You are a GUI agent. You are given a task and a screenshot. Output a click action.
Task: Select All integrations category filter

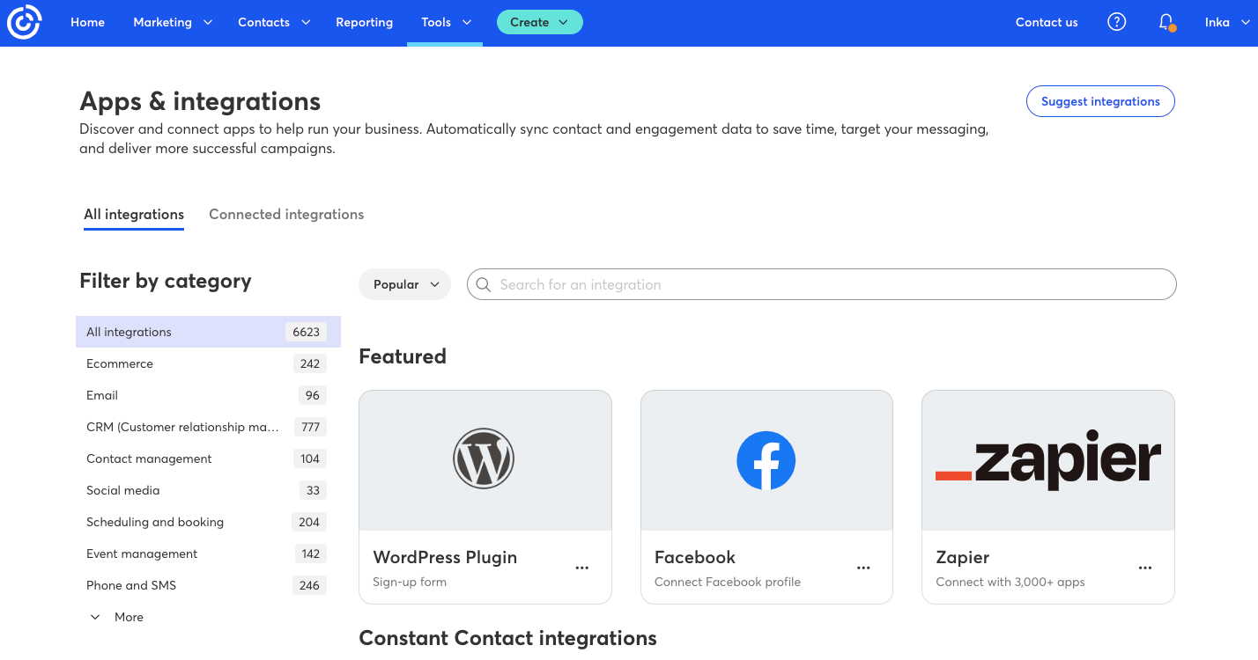(x=208, y=332)
